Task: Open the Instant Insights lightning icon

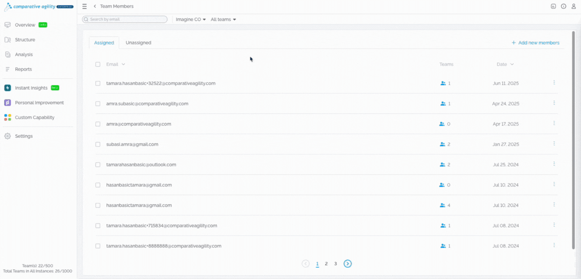Action: [7, 88]
